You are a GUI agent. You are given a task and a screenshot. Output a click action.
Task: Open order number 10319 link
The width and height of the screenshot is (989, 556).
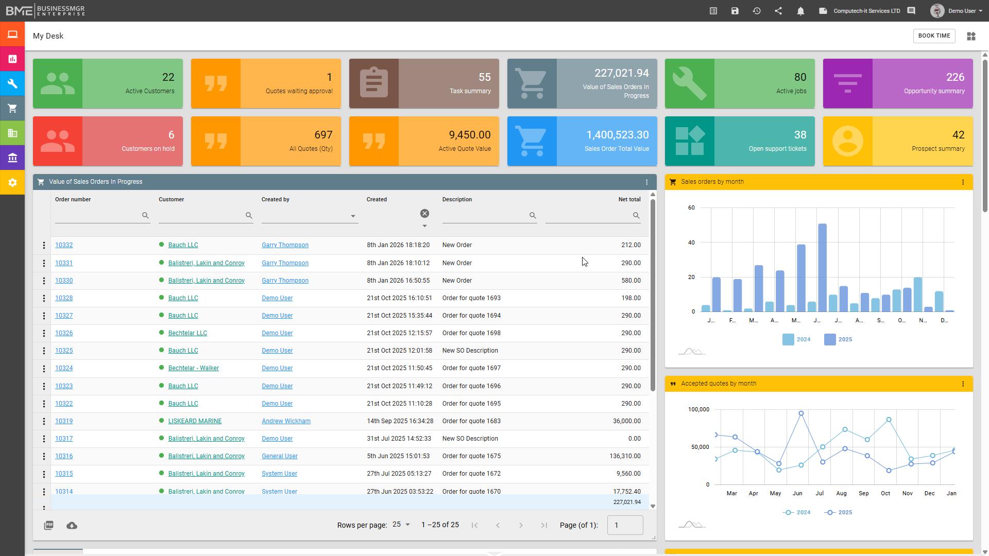64,421
